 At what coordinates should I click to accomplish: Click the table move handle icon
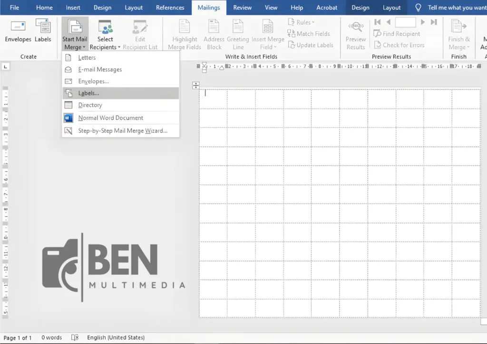(x=195, y=86)
